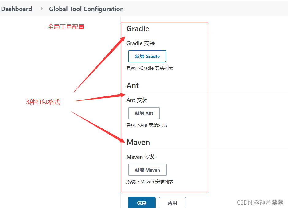The width and height of the screenshot is (288, 208).
Task: Go to the Dashboard breadcrumb
Action: pos(17,9)
